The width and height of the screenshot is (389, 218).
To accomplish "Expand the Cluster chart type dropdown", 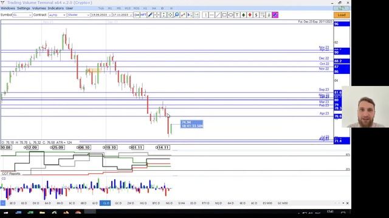I will point(78,15).
